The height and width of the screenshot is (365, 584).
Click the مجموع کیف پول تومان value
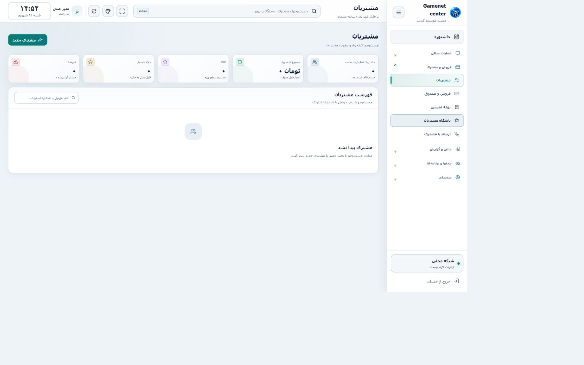(x=290, y=71)
